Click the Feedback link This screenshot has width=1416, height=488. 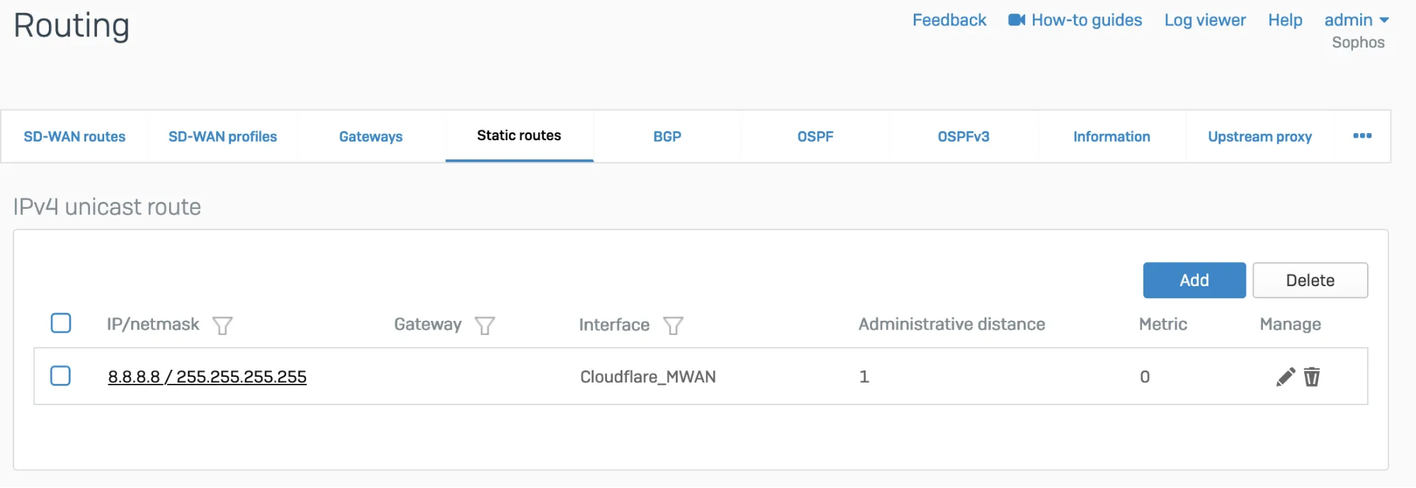point(948,20)
